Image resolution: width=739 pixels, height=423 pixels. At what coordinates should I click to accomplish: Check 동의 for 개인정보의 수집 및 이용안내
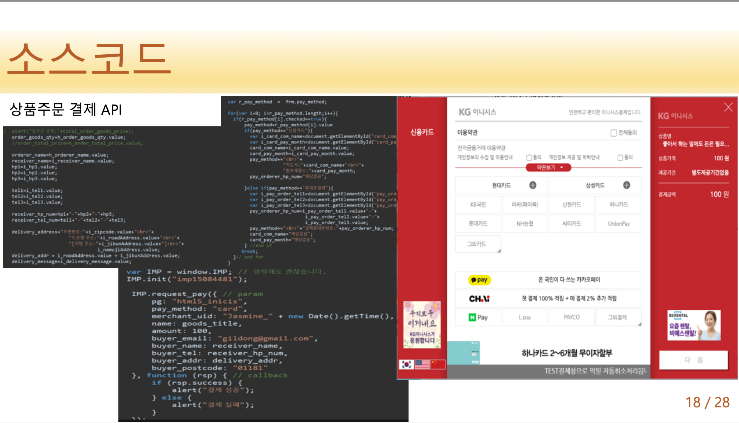pyautogui.click(x=529, y=157)
